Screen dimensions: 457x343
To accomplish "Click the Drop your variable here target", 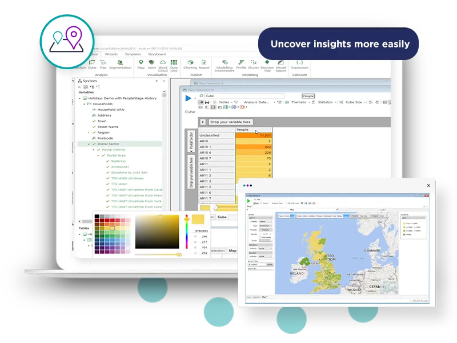I will 231,121.
